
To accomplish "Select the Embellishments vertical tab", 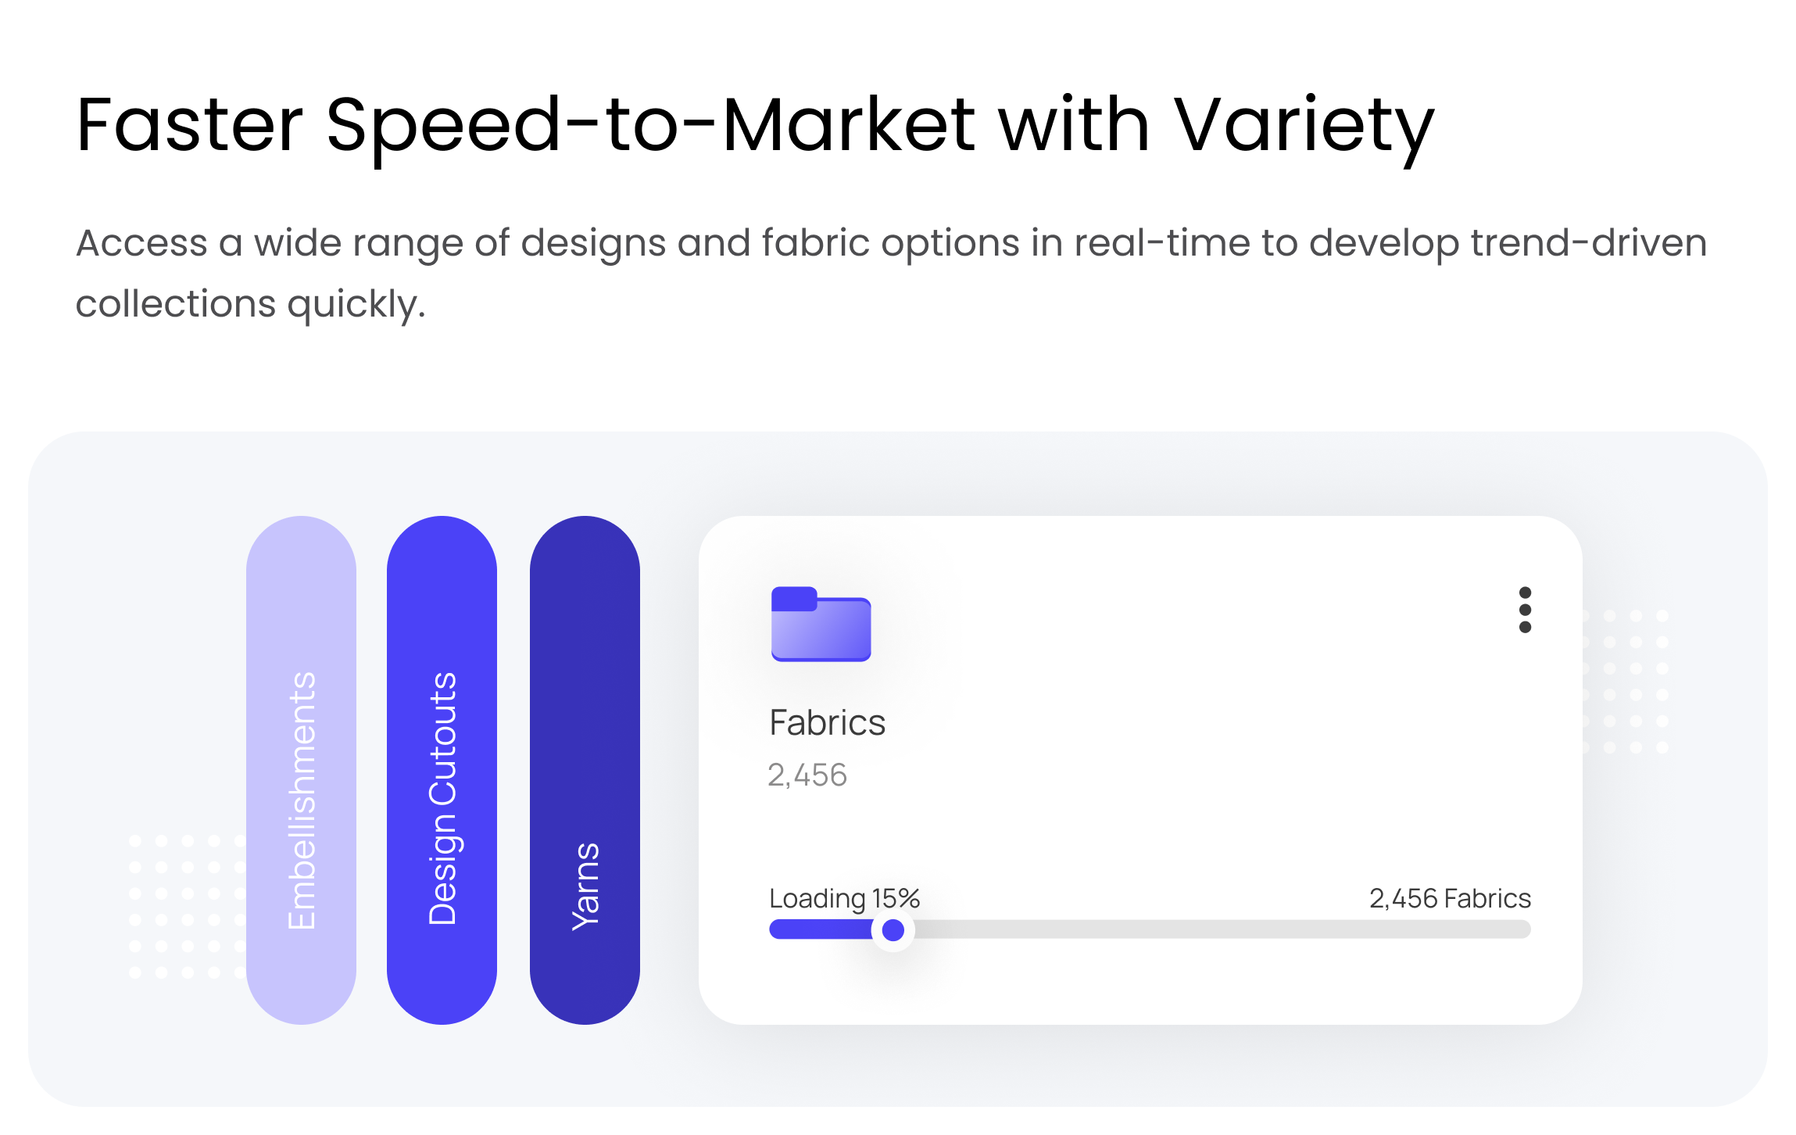I will click(302, 770).
